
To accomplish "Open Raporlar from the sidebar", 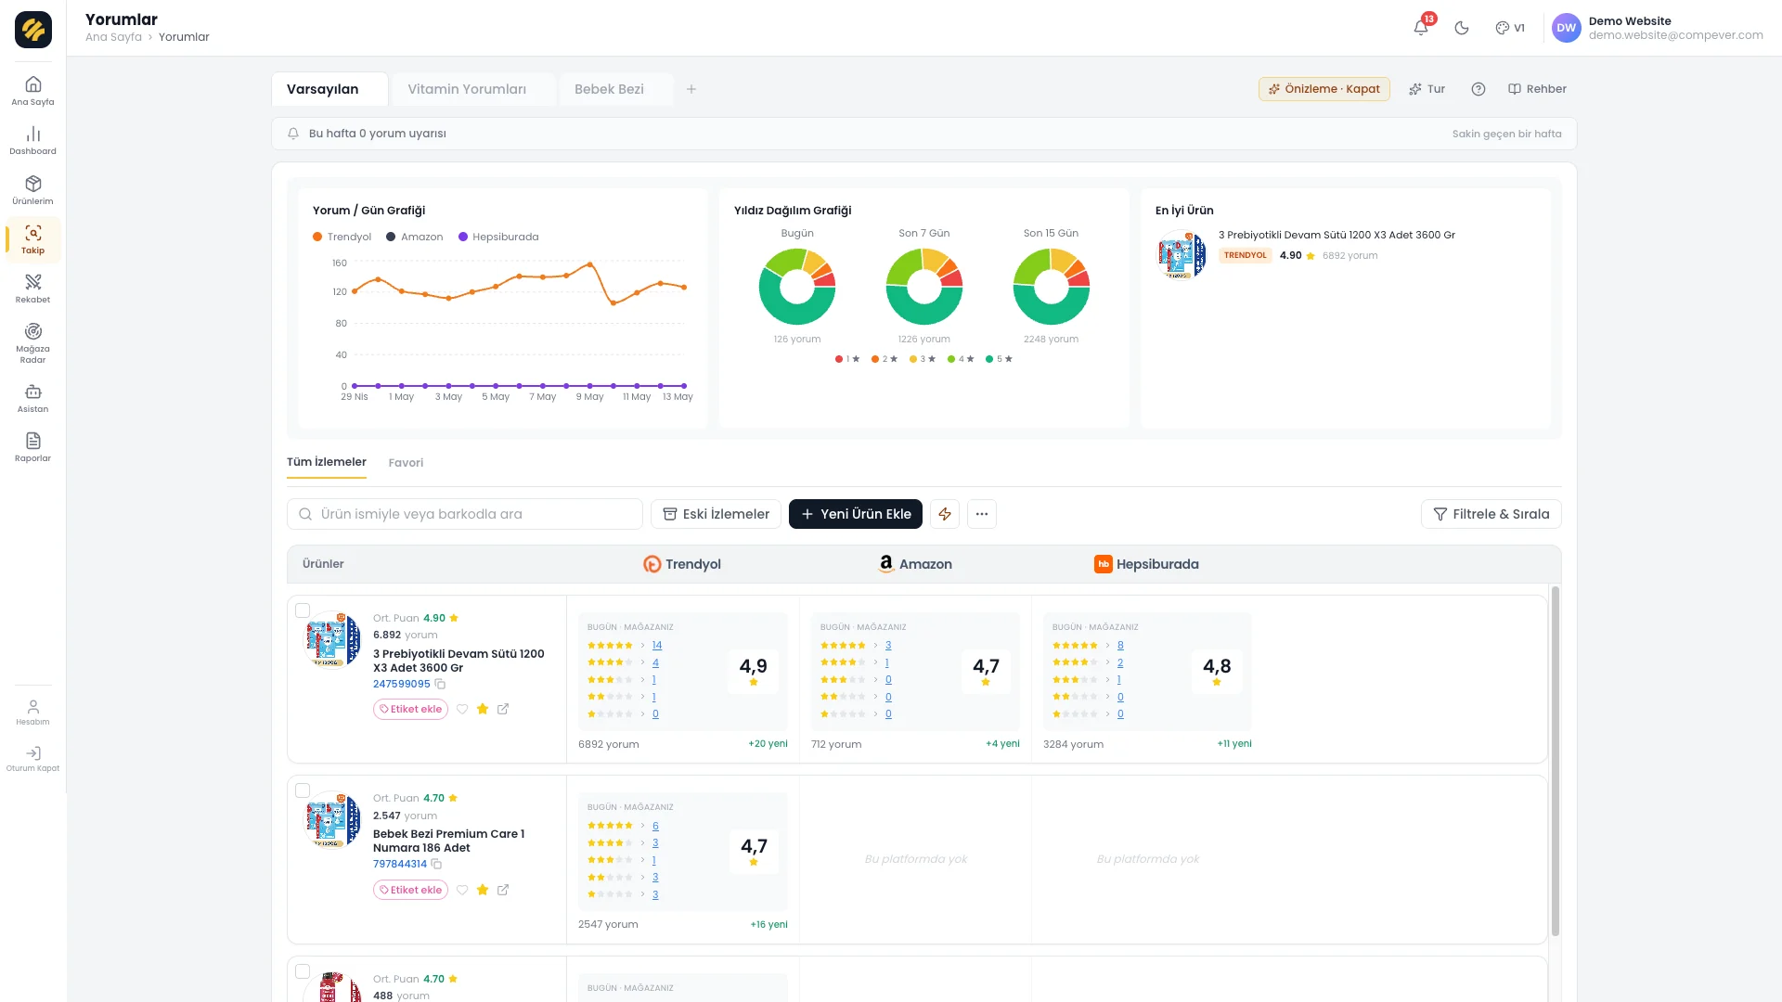I will (x=32, y=447).
